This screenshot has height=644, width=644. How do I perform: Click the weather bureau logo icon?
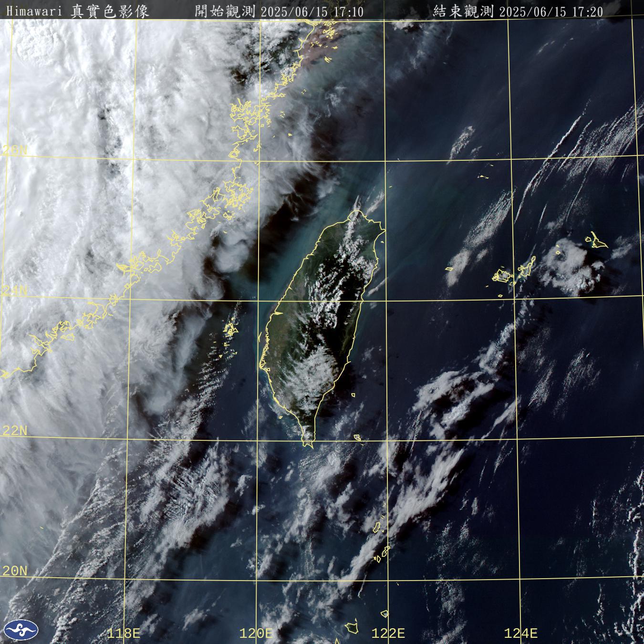(21, 629)
